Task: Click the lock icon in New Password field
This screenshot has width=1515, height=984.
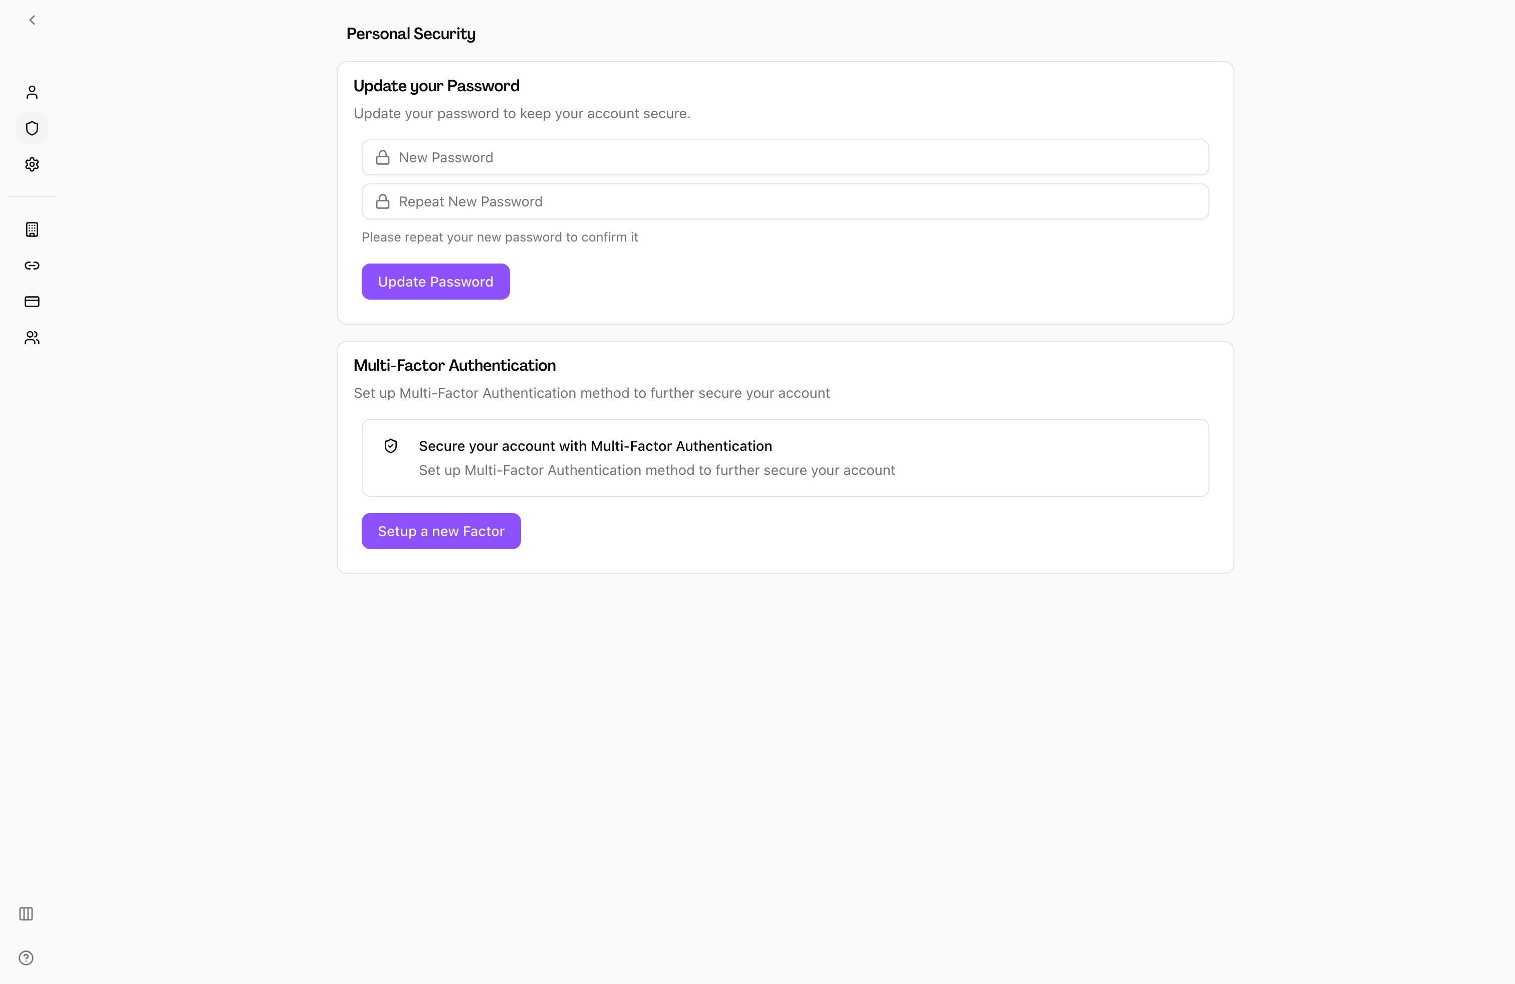Action: [383, 158]
